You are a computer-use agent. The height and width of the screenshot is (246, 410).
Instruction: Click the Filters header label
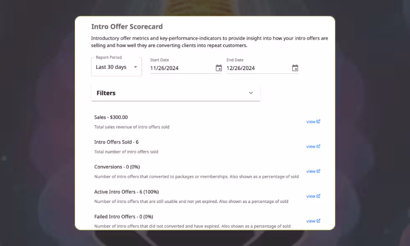point(106,93)
